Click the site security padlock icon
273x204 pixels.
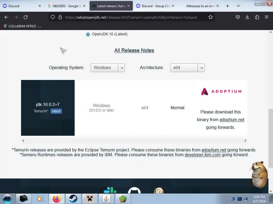60,17
